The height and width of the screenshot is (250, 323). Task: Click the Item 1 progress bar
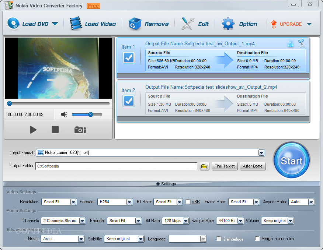click(213, 76)
